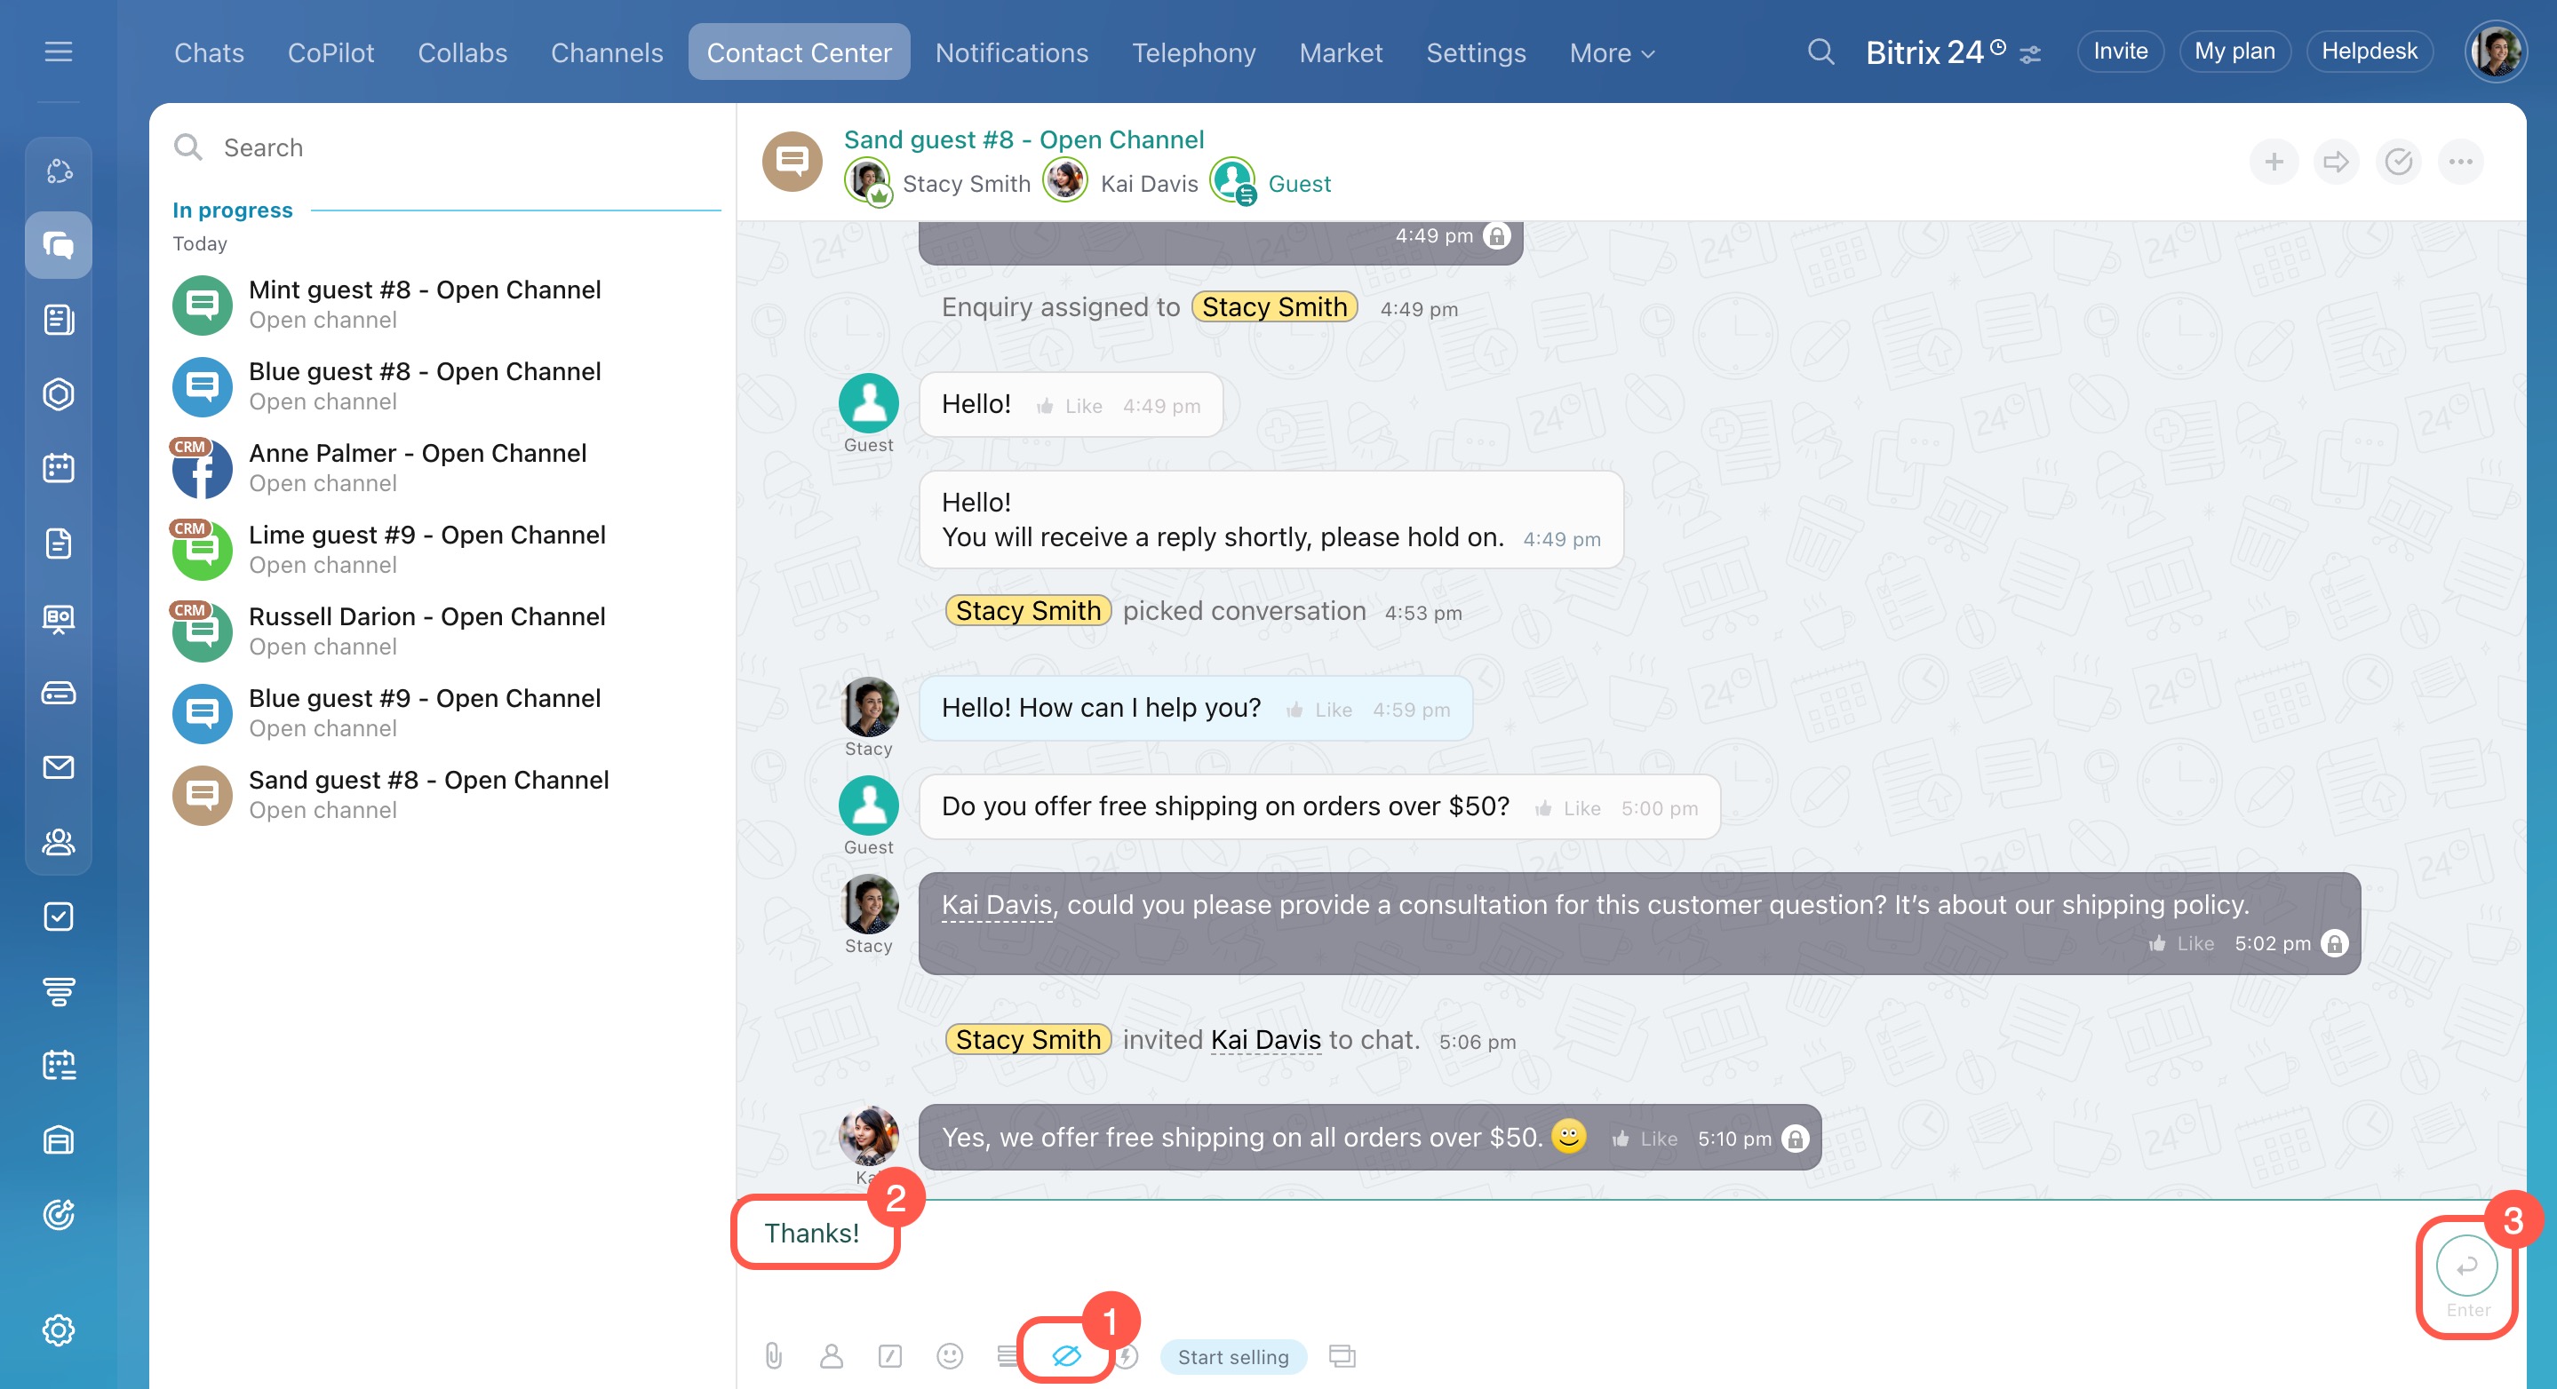
Task: Open the hamburger main menu
Action: (59, 52)
